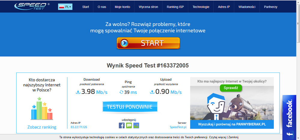The width and height of the screenshot is (300, 140).
Task: Follow the Zobacz ranking link
Action: (x=42, y=127)
